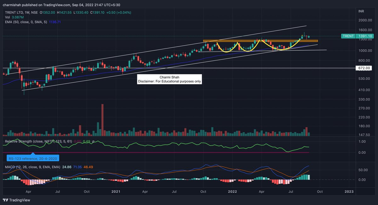The height and width of the screenshot is (205, 378).
Task: Click the 1.00 Relative Strength axis label
Action: click(x=362, y=142)
